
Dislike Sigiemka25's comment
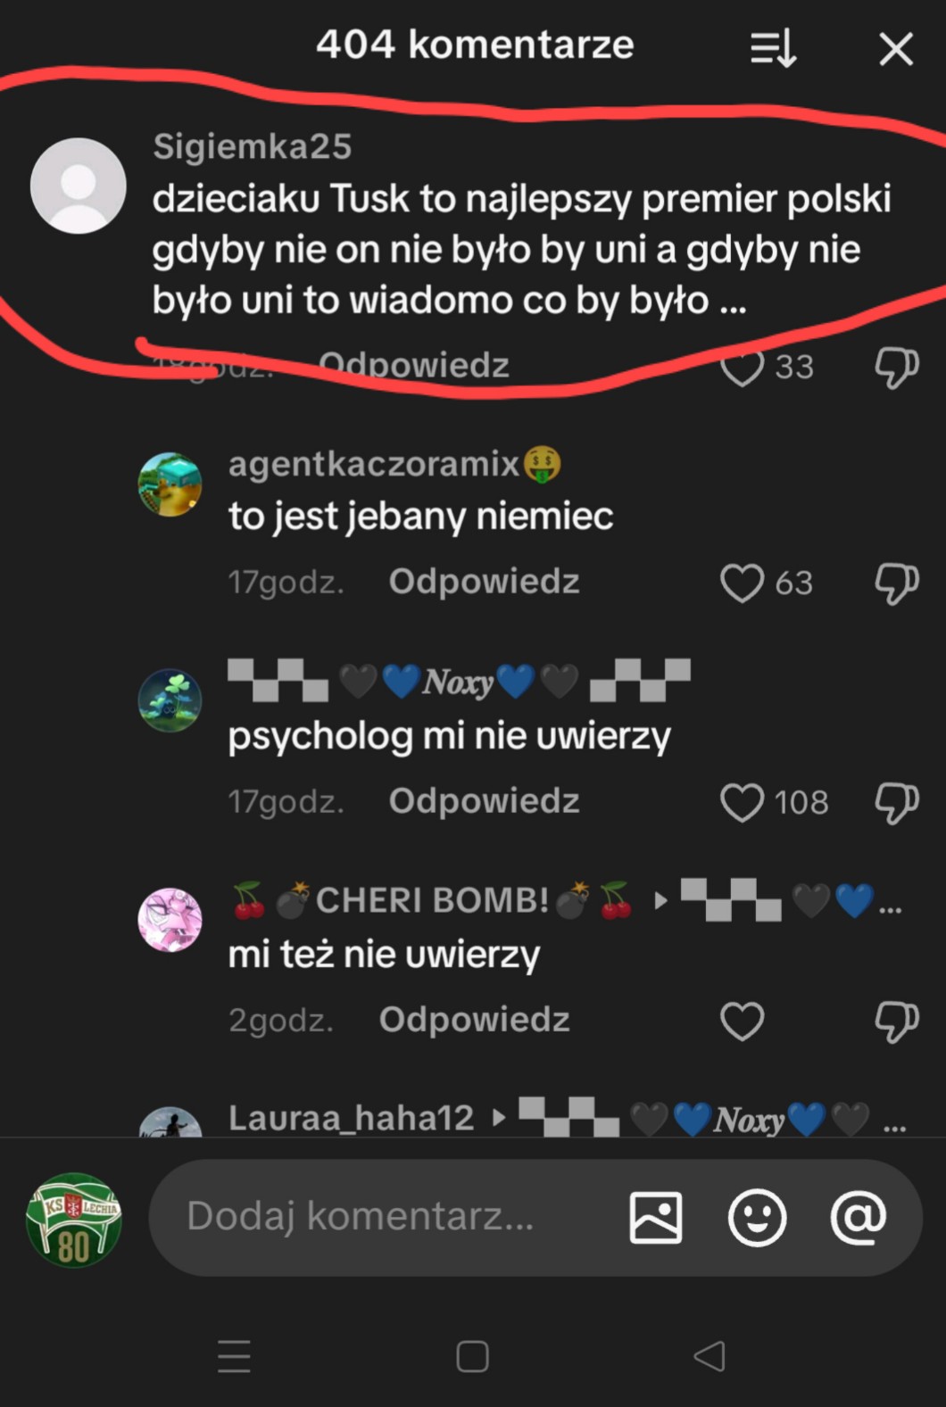click(x=896, y=366)
